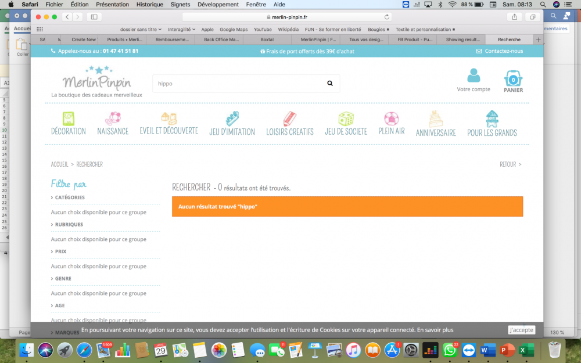Screen dimensions: 581x363
Task: Open WhatsApp from the Dock
Action: [450, 350]
